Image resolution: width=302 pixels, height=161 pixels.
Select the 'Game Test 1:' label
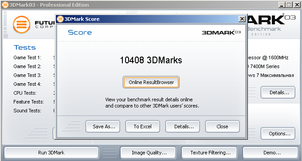tap(27, 57)
